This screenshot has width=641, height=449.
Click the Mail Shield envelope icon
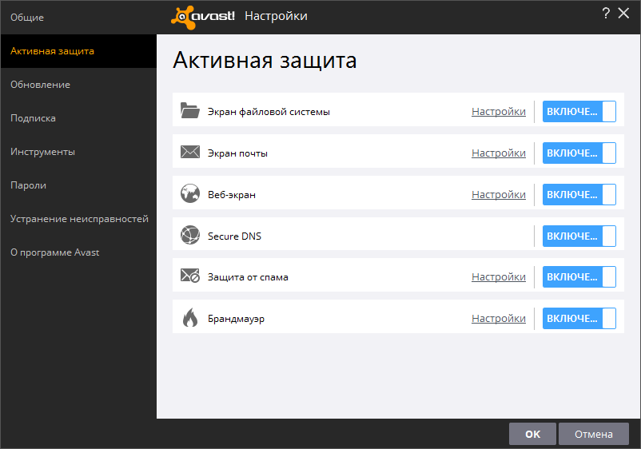click(x=190, y=152)
